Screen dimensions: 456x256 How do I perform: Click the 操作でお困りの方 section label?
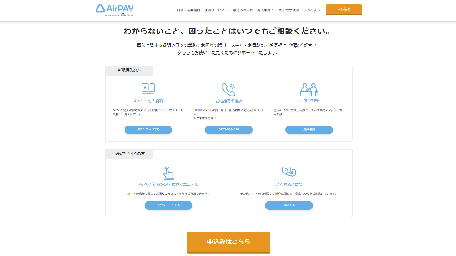click(129, 154)
